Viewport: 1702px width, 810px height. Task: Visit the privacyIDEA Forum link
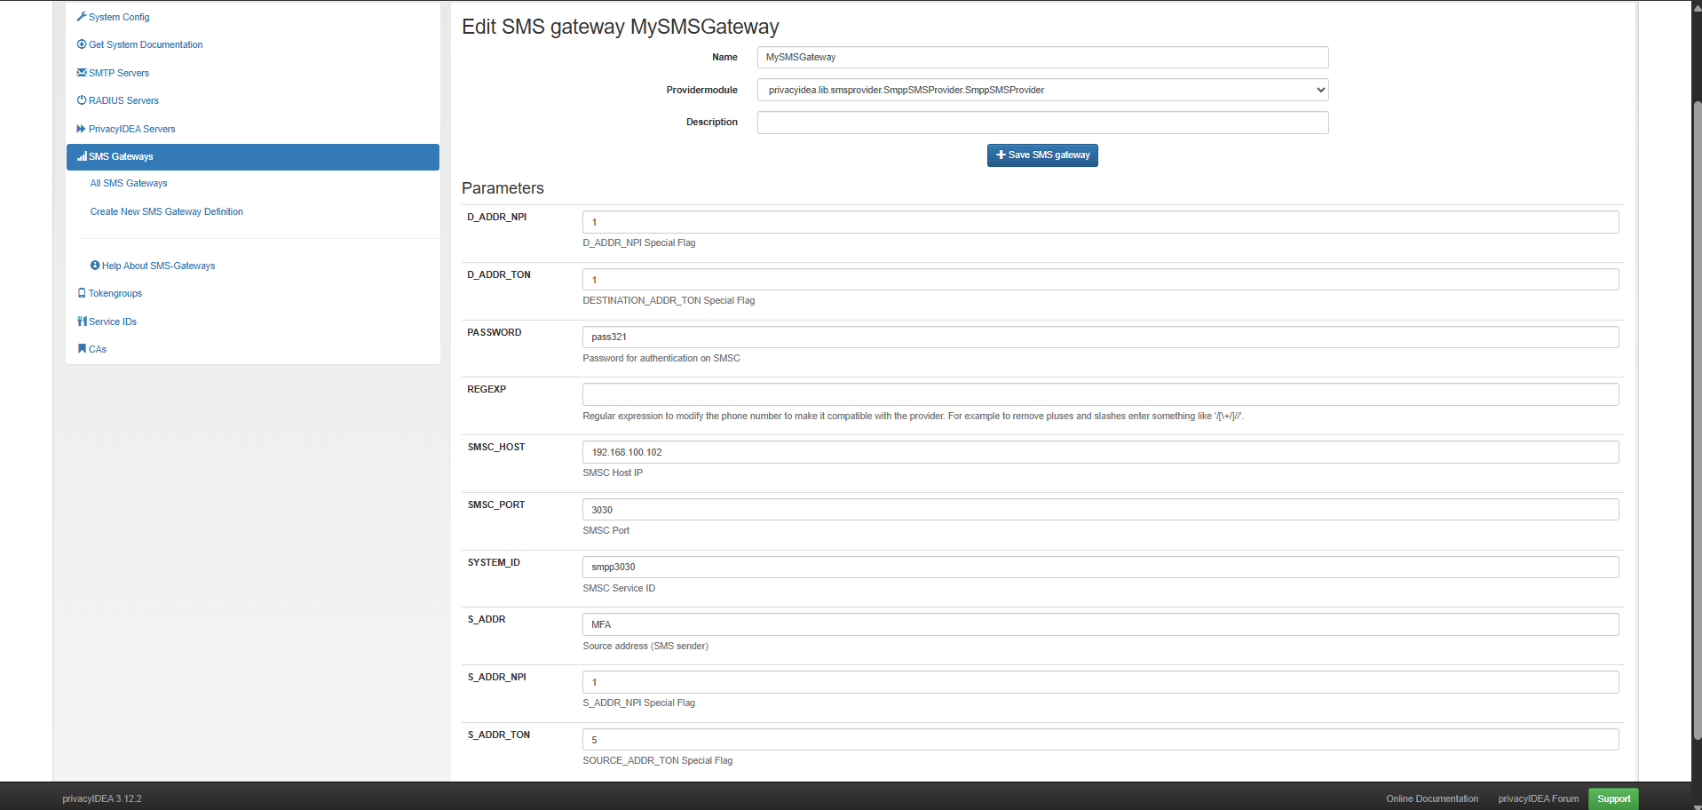click(x=1538, y=798)
